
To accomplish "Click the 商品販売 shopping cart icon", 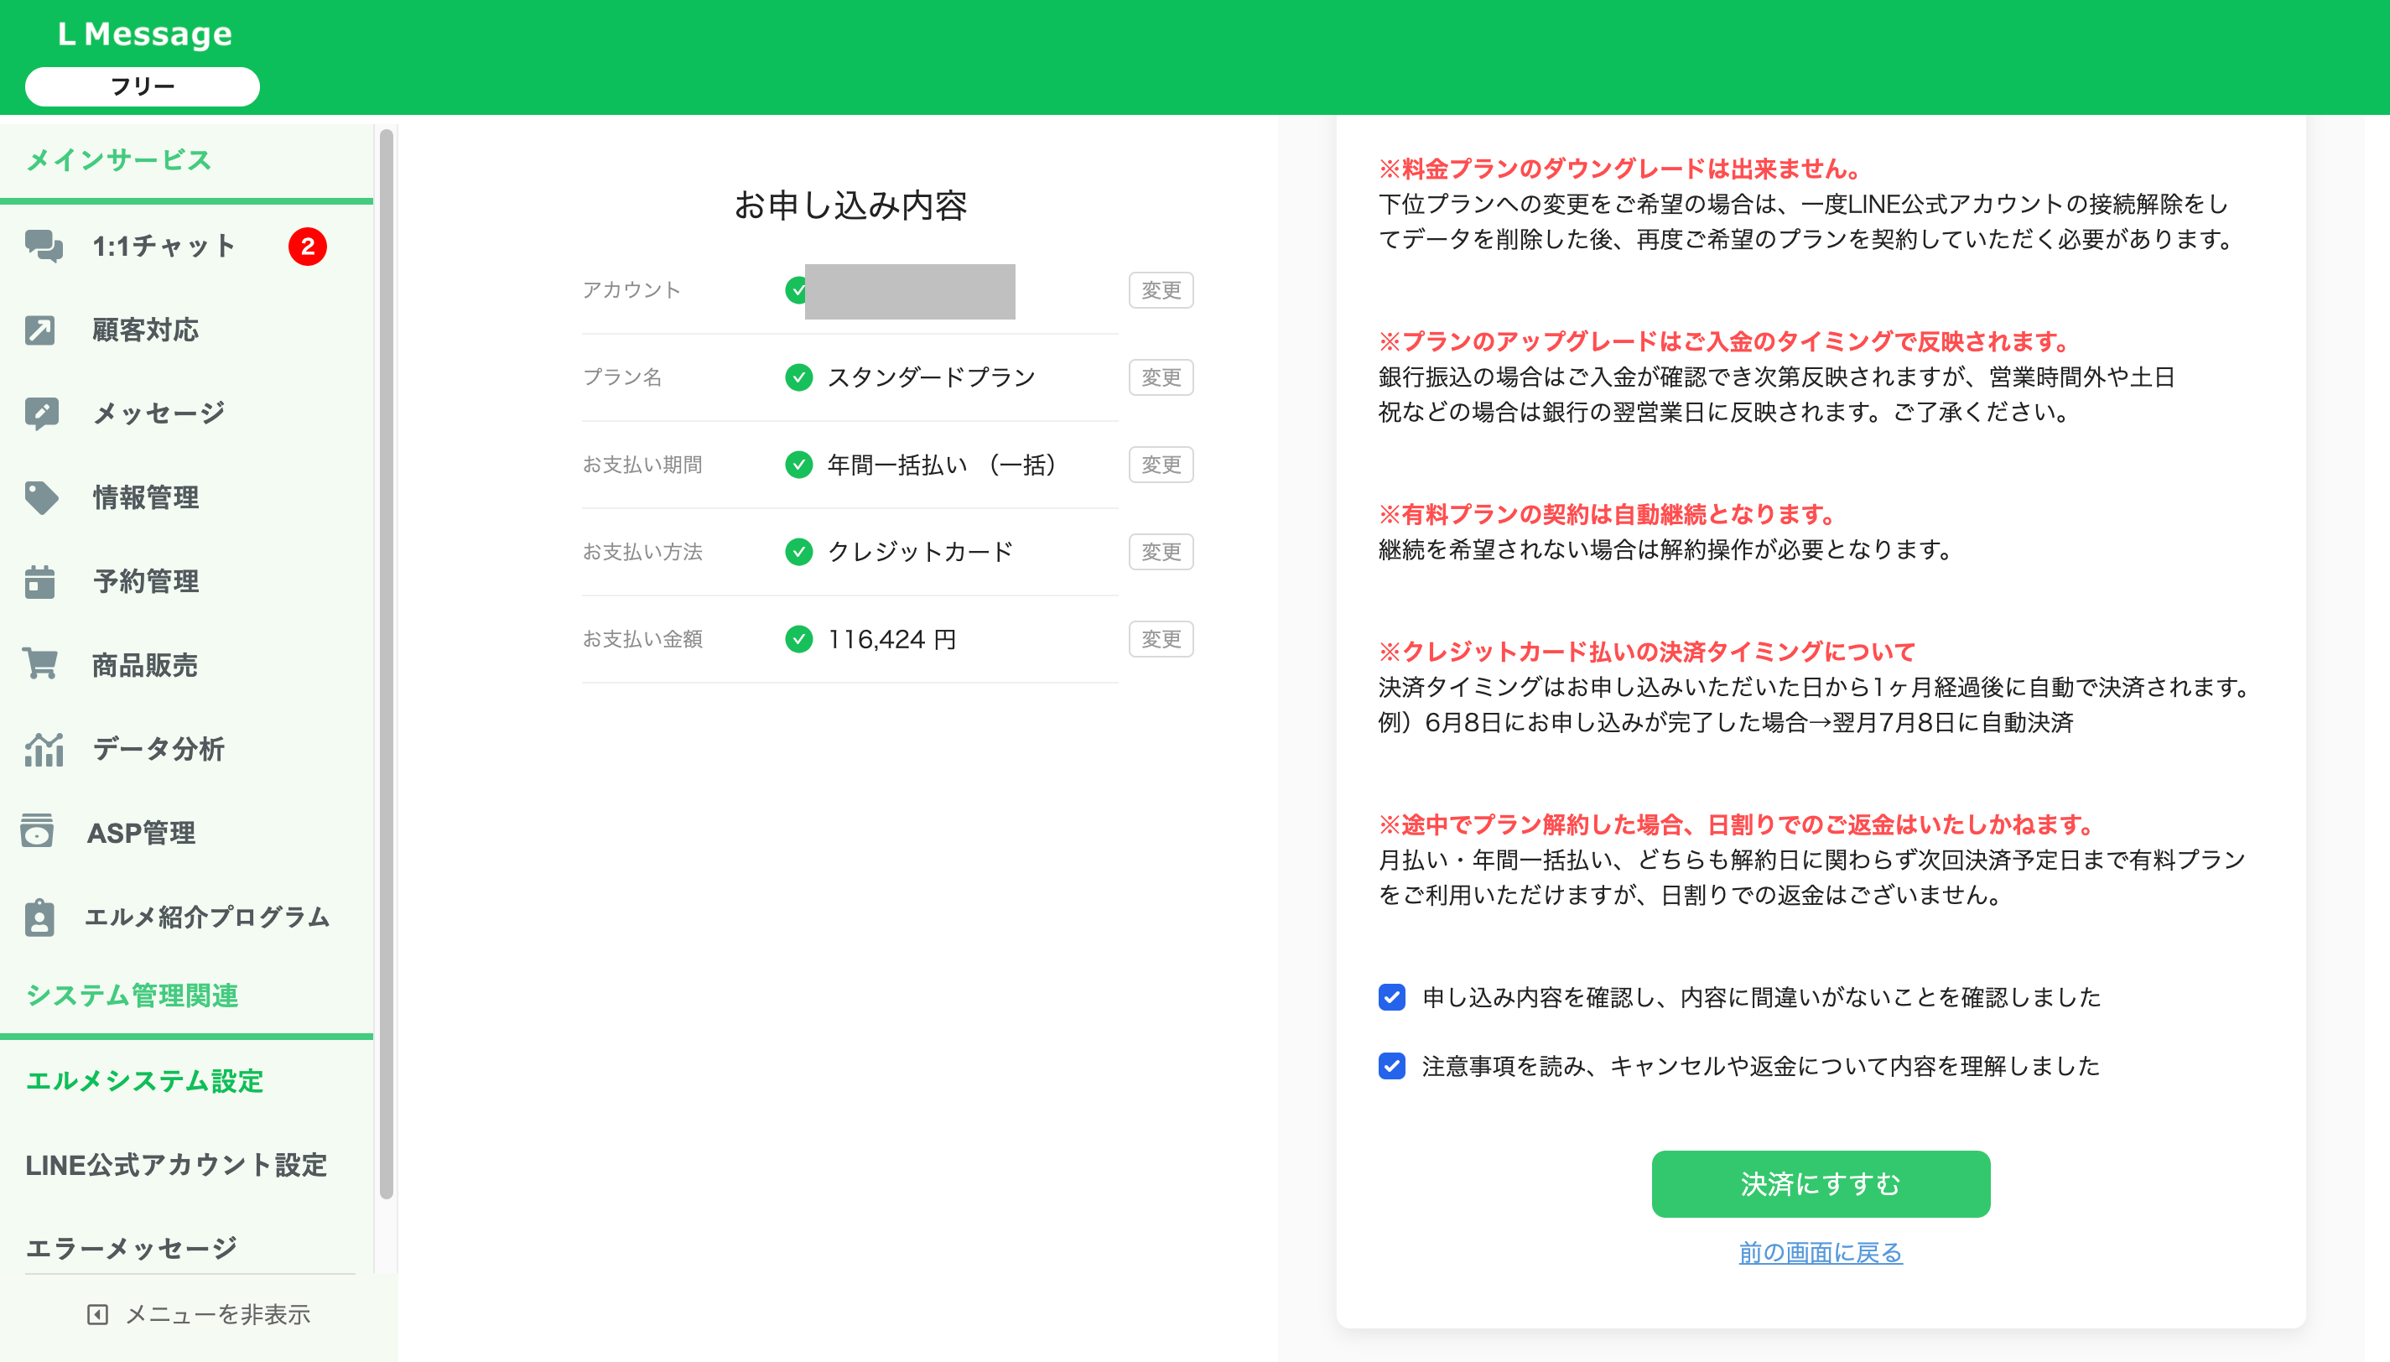I will pyautogui.click(x=40, y=664).
